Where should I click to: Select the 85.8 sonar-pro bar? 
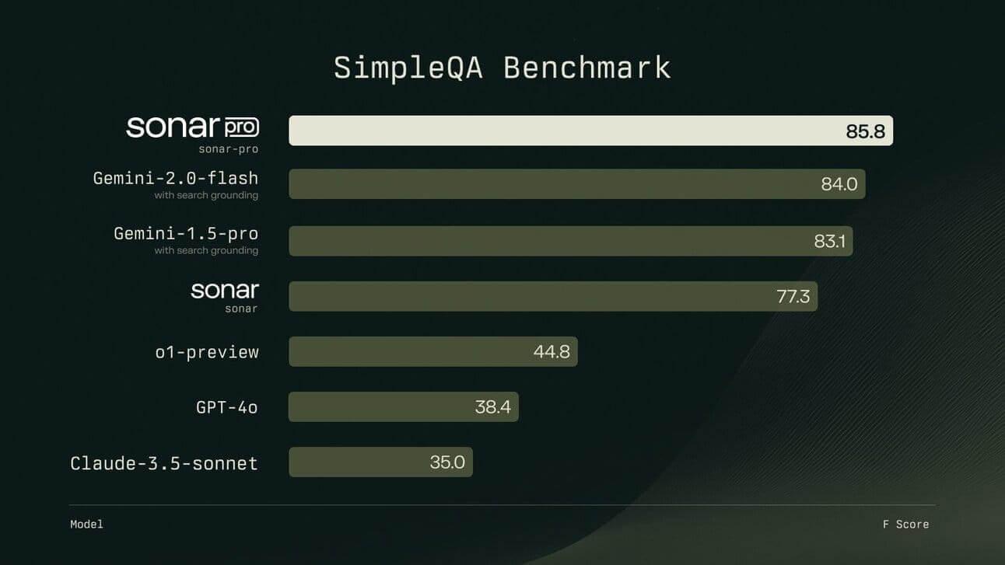[x=590, y=131]
